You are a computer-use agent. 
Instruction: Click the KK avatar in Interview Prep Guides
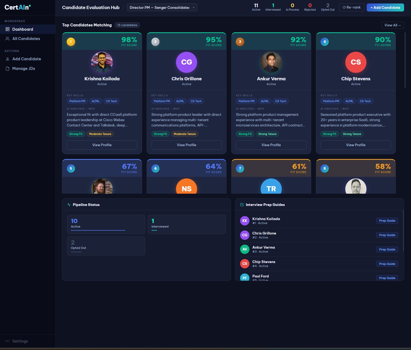pyautogui.click(x=245, y=221)
